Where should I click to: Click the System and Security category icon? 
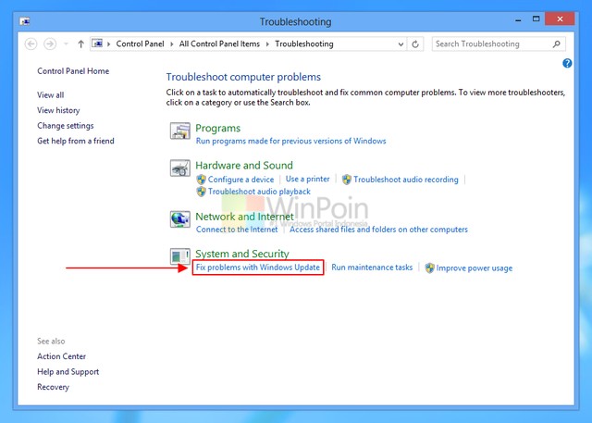tap(179, 256)
